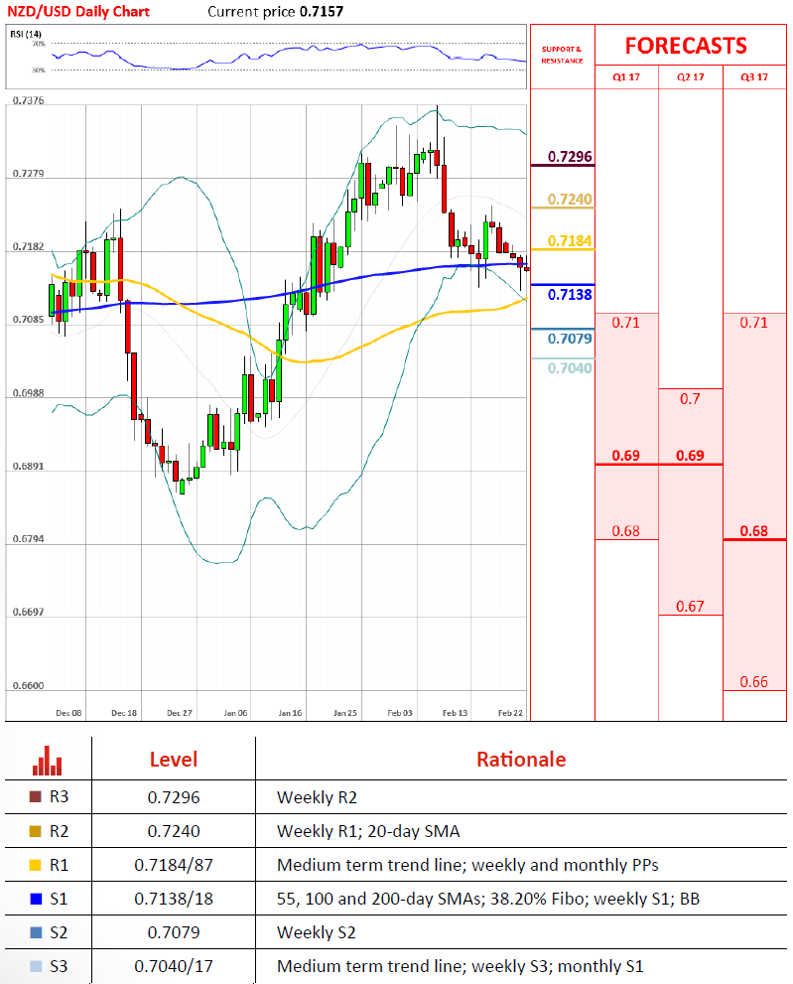Viewport: 793px width, 984px height.
Task: Click the Q2 17 forecast value 0.7
Action: point(690,398)
